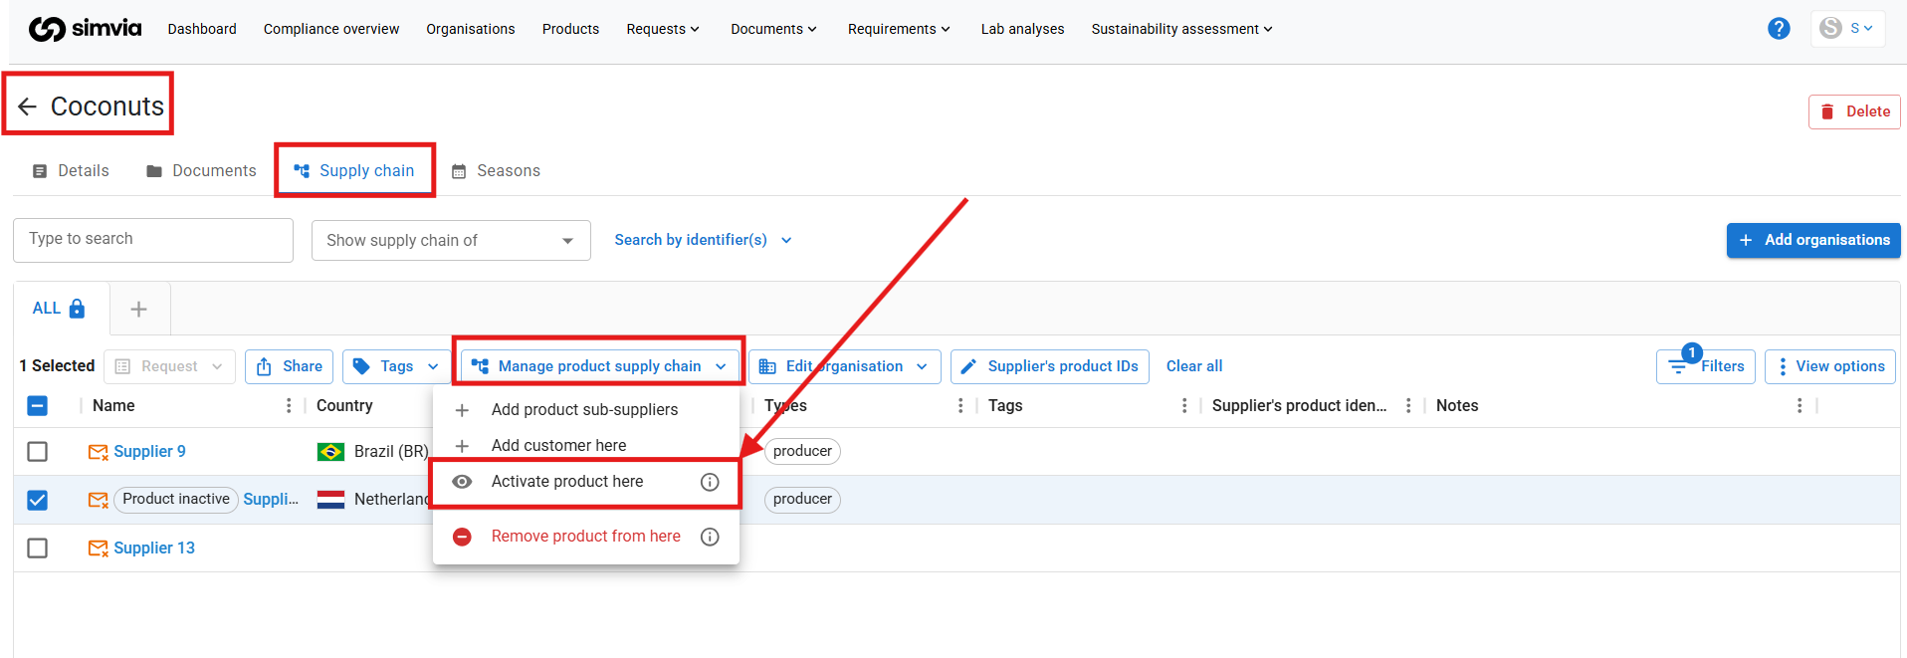Viewport: 1907px width, 658px height.
Task: Click Supplier's product IDs button
Action: coord(1050,366)
